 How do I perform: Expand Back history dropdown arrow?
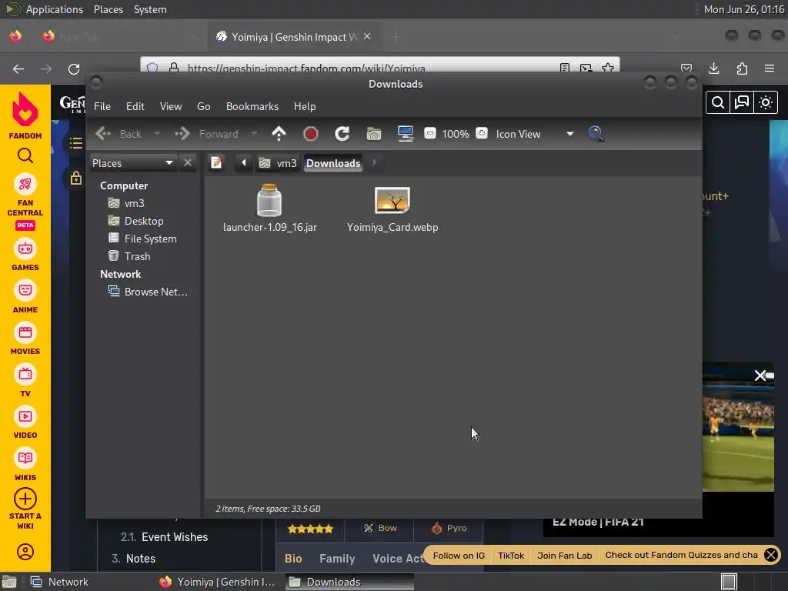(x=157, y=134)
